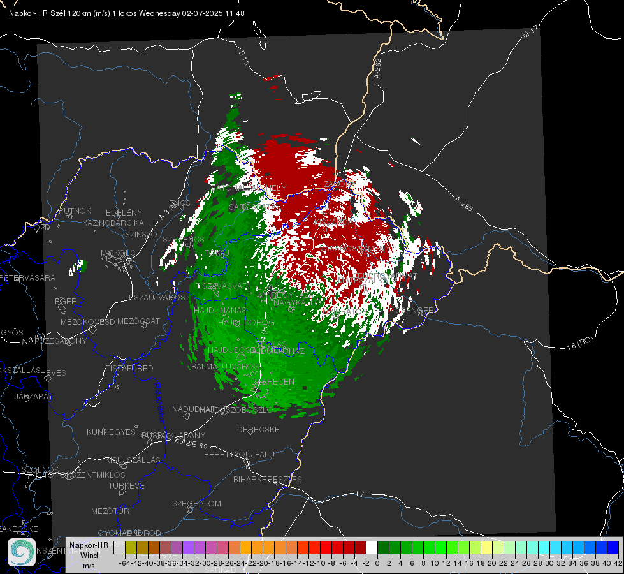Click the SZERENCS town label

(184, 239)
